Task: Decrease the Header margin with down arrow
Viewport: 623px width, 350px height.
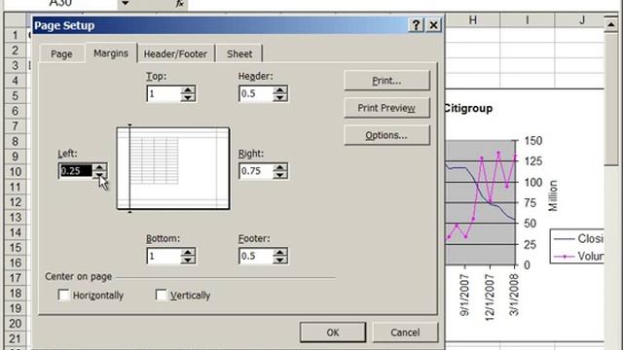Action: click(279, 97)
